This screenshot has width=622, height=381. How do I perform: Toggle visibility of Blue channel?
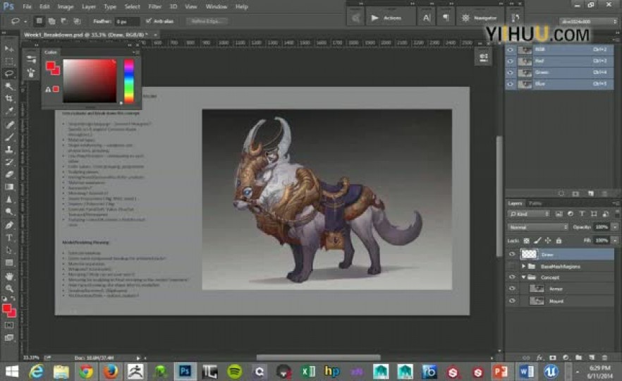tap(511, 84)
